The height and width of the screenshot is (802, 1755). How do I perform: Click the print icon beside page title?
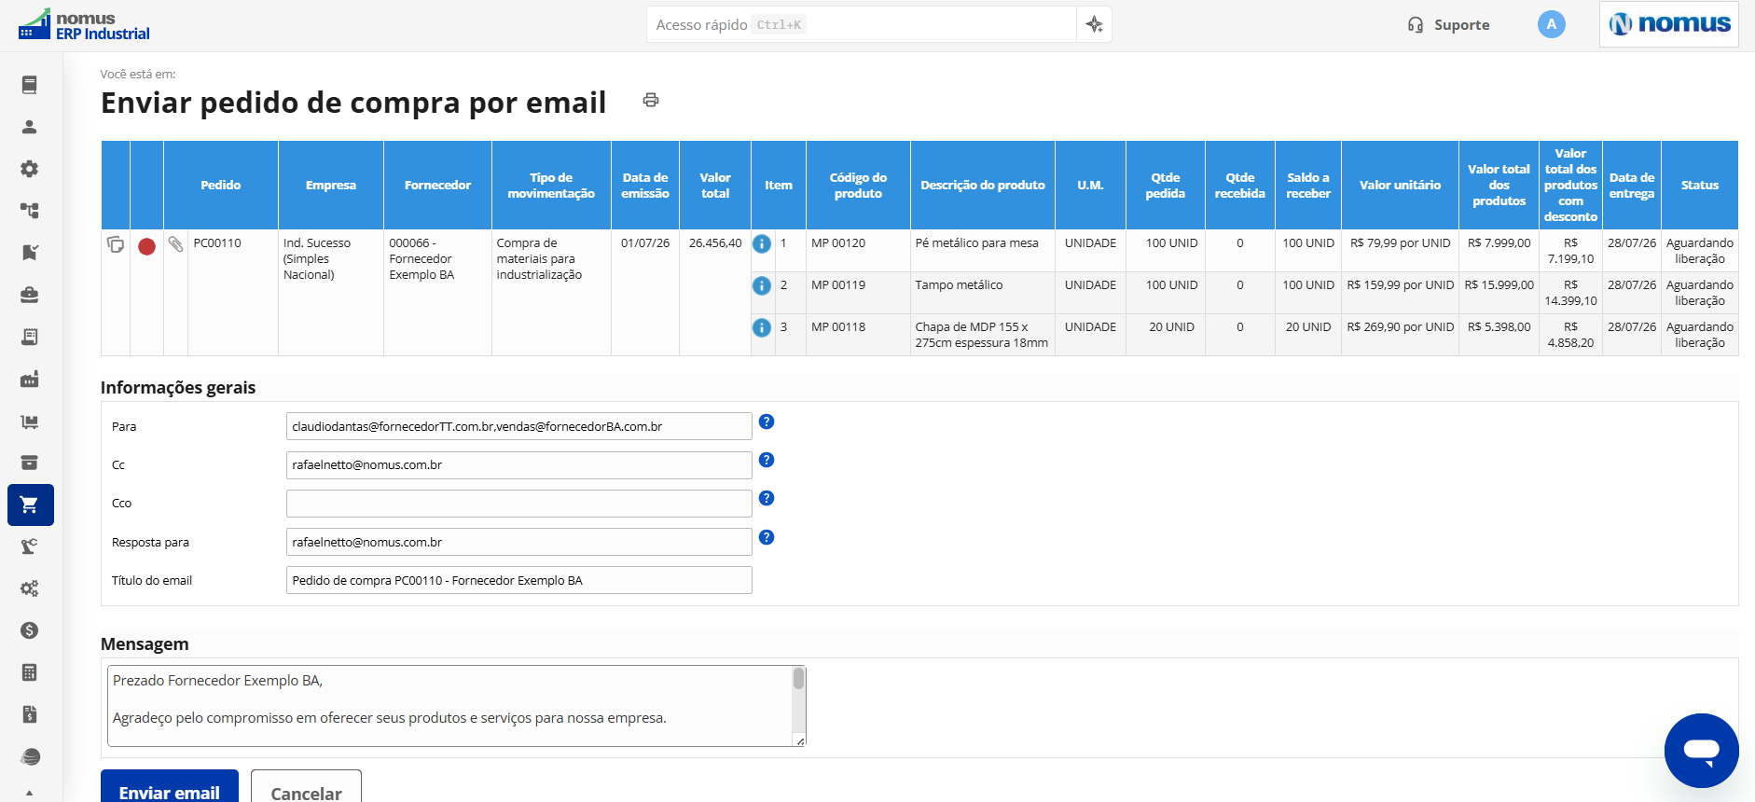click(651, 100)
